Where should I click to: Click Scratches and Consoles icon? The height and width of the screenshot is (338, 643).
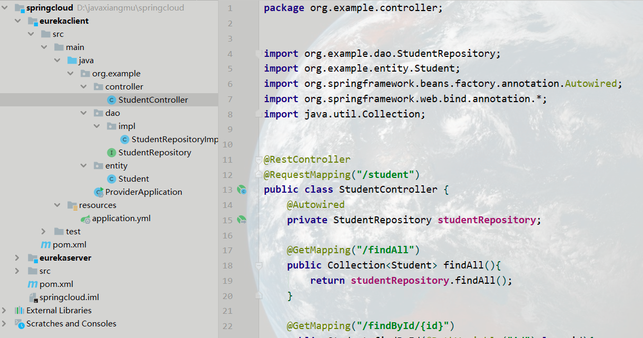point(19,324)
